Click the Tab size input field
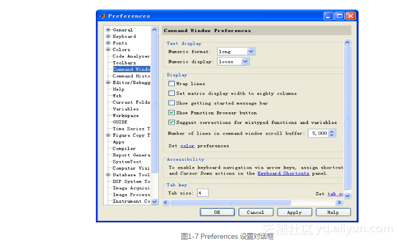The image size is (399, 241). click(202, 193)
